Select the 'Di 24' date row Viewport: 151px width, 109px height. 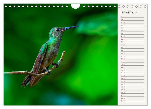(x=133, y=81)
